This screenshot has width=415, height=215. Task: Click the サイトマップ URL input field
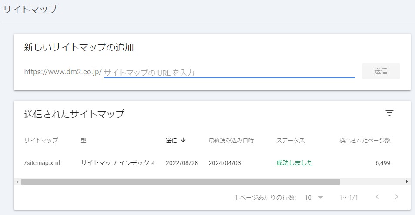(x=229, y=73)
